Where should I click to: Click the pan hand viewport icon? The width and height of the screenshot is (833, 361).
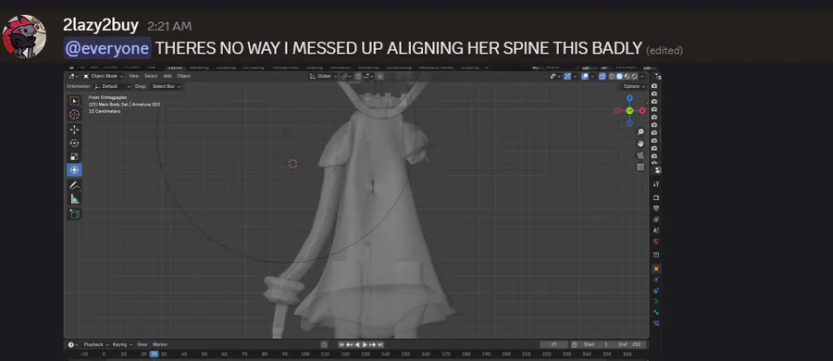[x=640, y=143]
